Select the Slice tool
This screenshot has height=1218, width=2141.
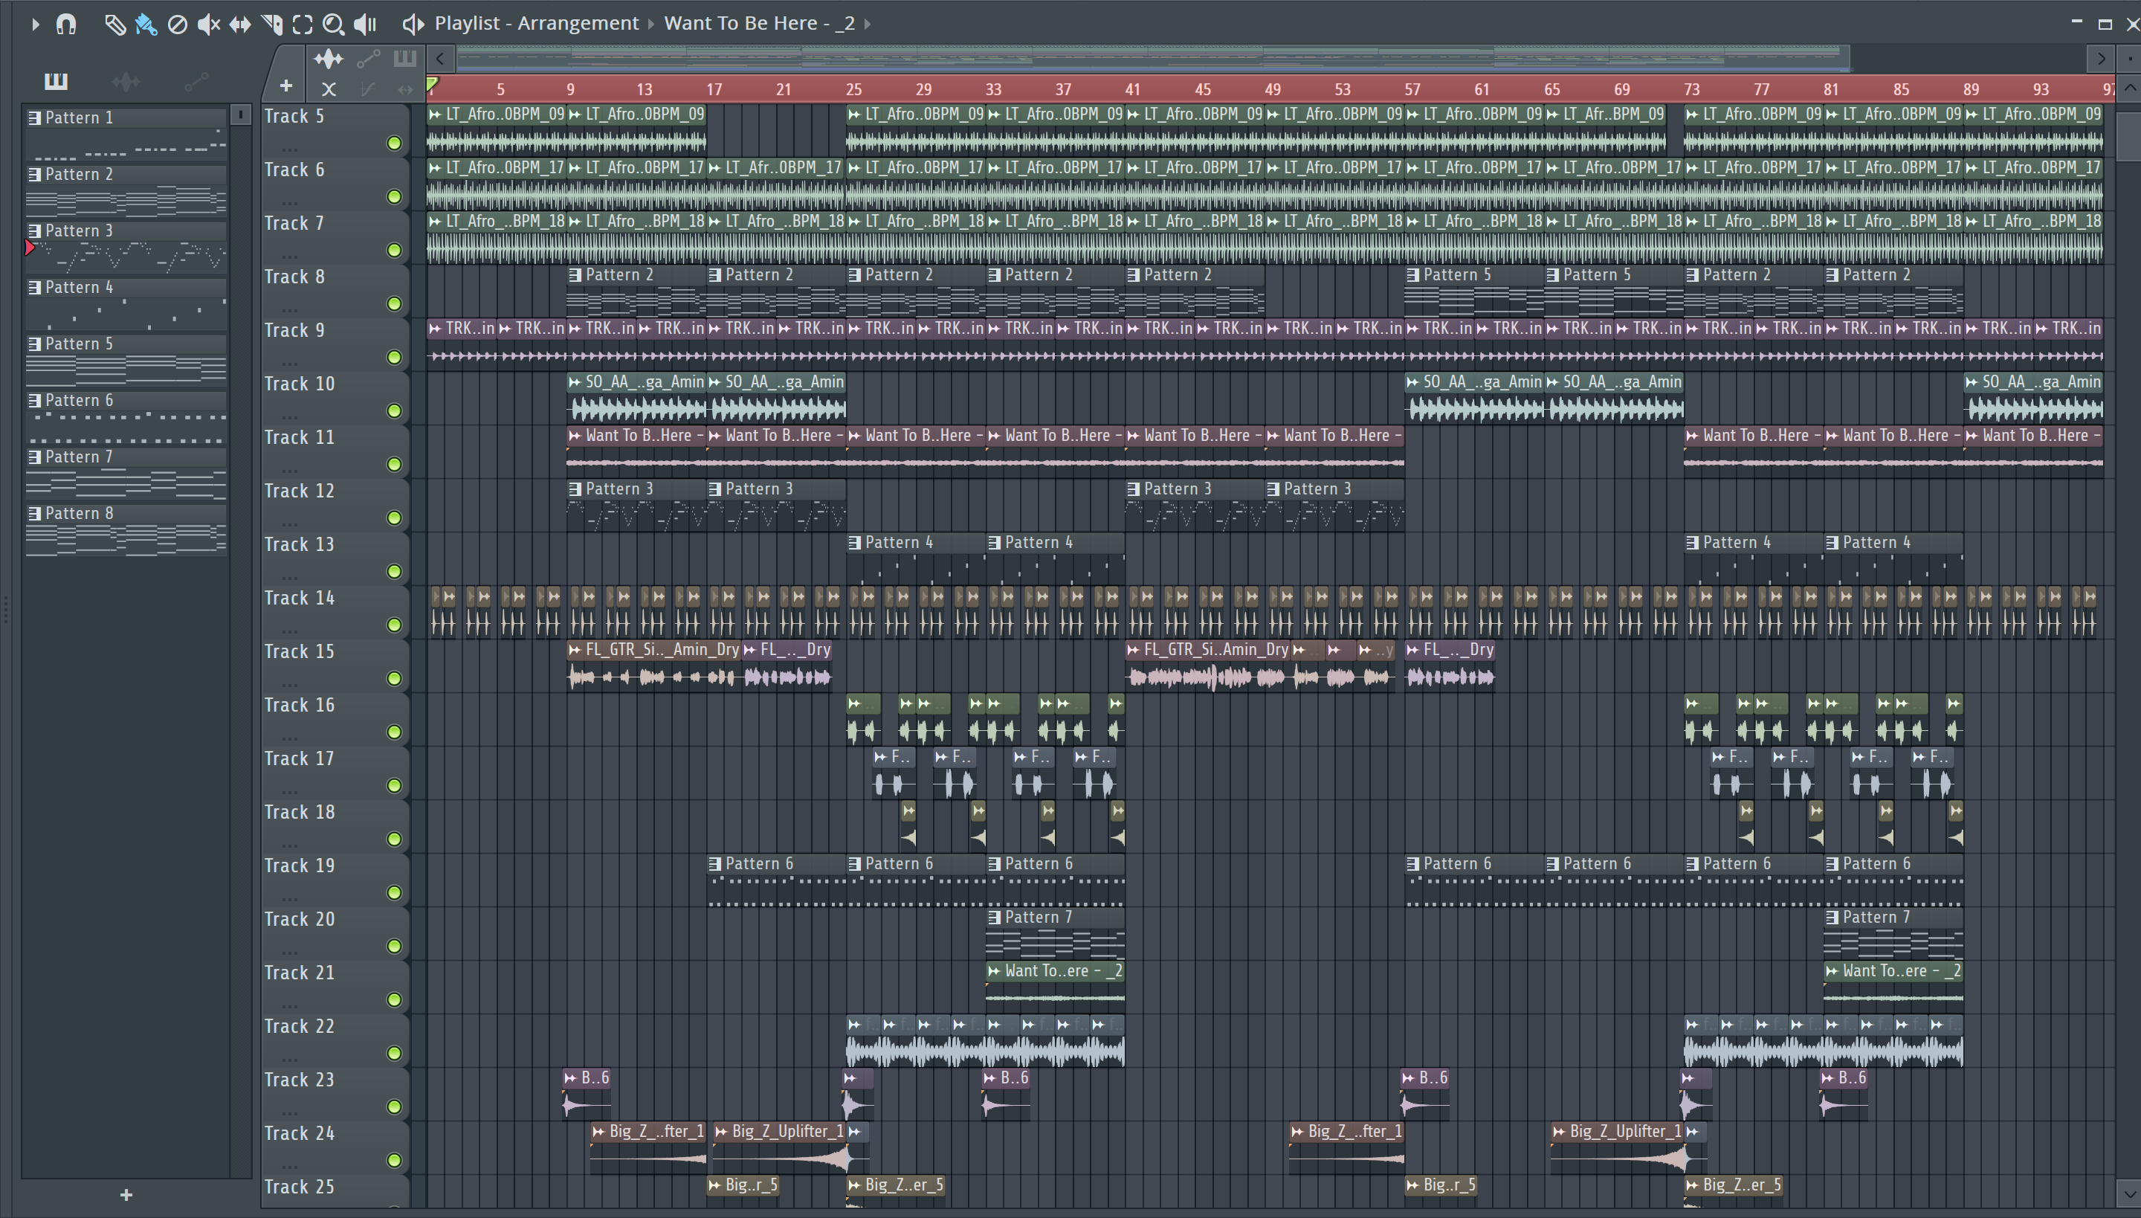coord(272,25)
